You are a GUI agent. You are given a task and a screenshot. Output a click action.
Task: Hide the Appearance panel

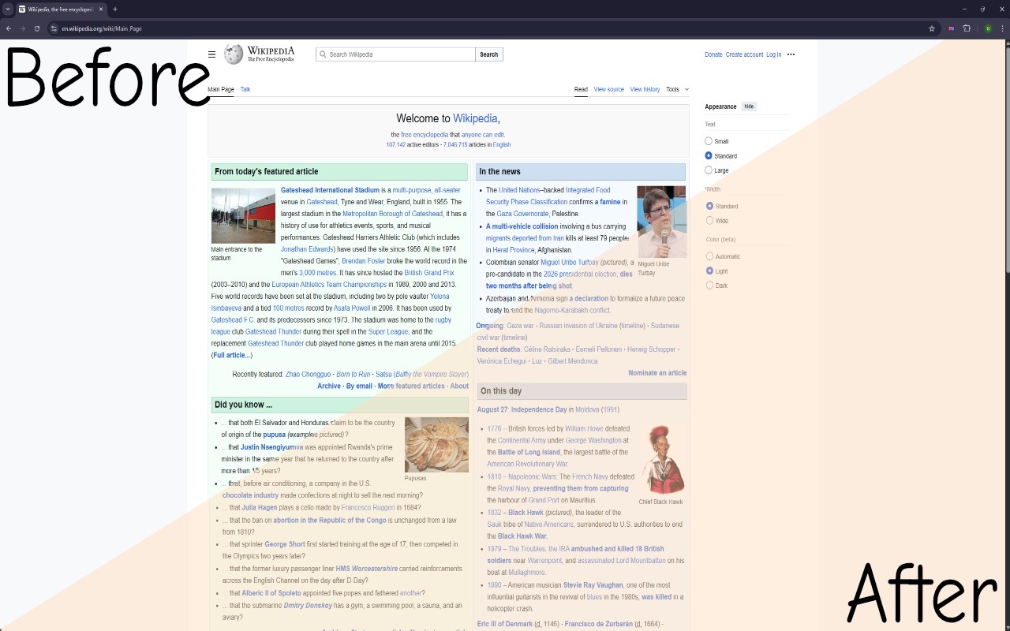click(x=749, y=106)
